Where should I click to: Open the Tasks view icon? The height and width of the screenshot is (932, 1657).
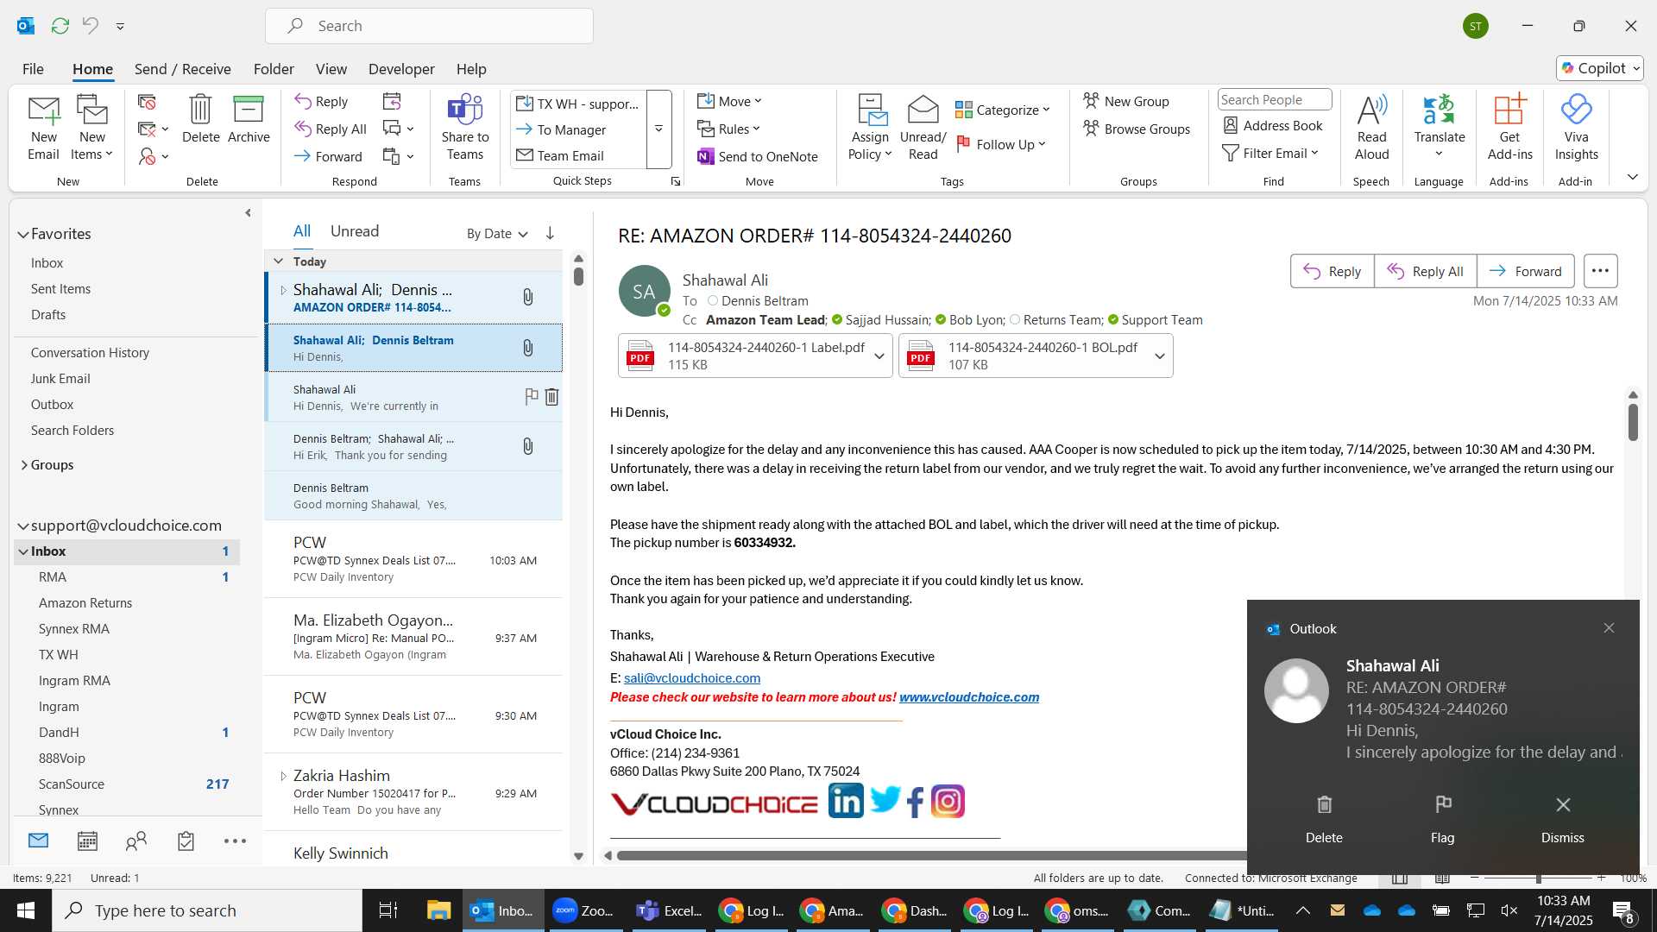[x=186, y=841]
